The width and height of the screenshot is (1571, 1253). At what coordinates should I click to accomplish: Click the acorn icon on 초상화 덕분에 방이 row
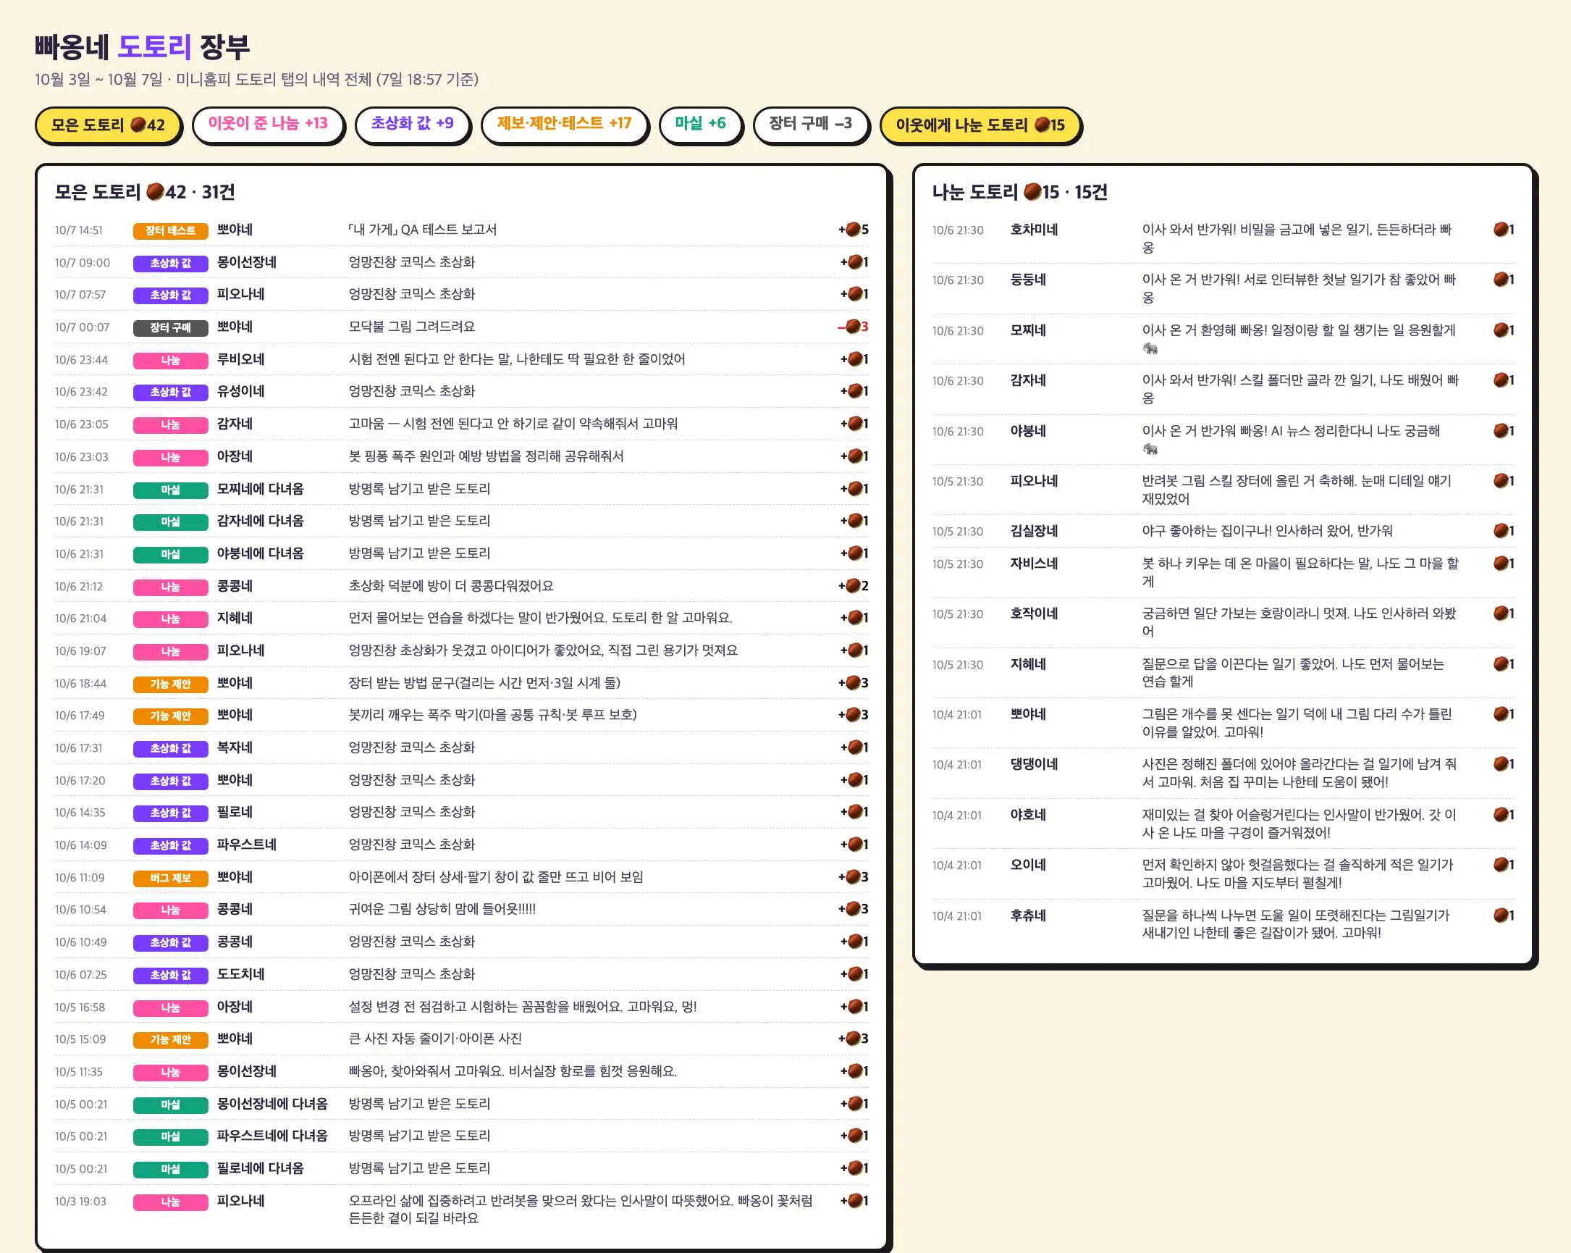pyautogui.click(x=854, y=585)
